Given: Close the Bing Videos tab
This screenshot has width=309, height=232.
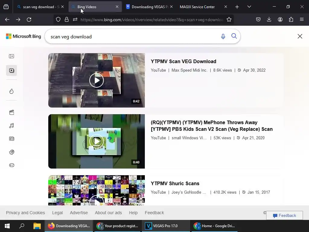Looking at the screenshot, I should (117, 7).
